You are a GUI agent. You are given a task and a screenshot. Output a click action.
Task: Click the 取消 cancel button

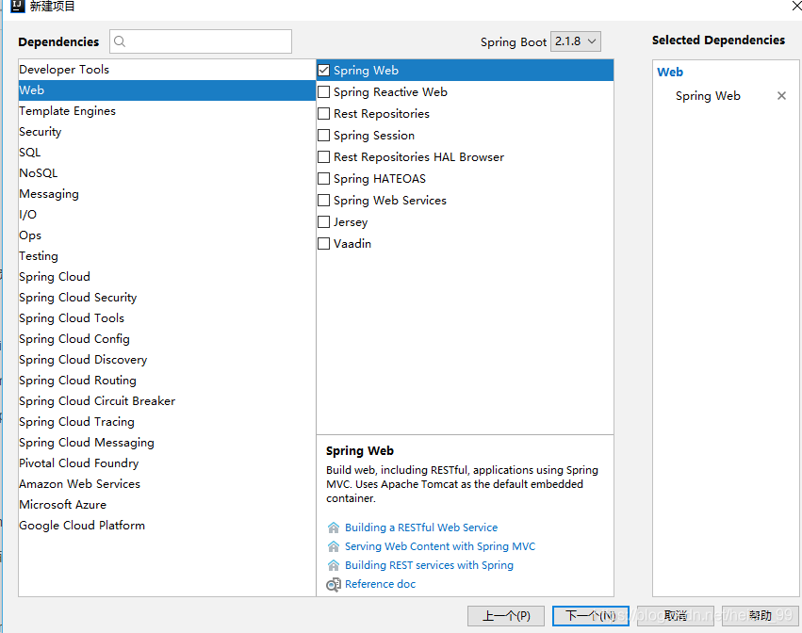point(676,616)
